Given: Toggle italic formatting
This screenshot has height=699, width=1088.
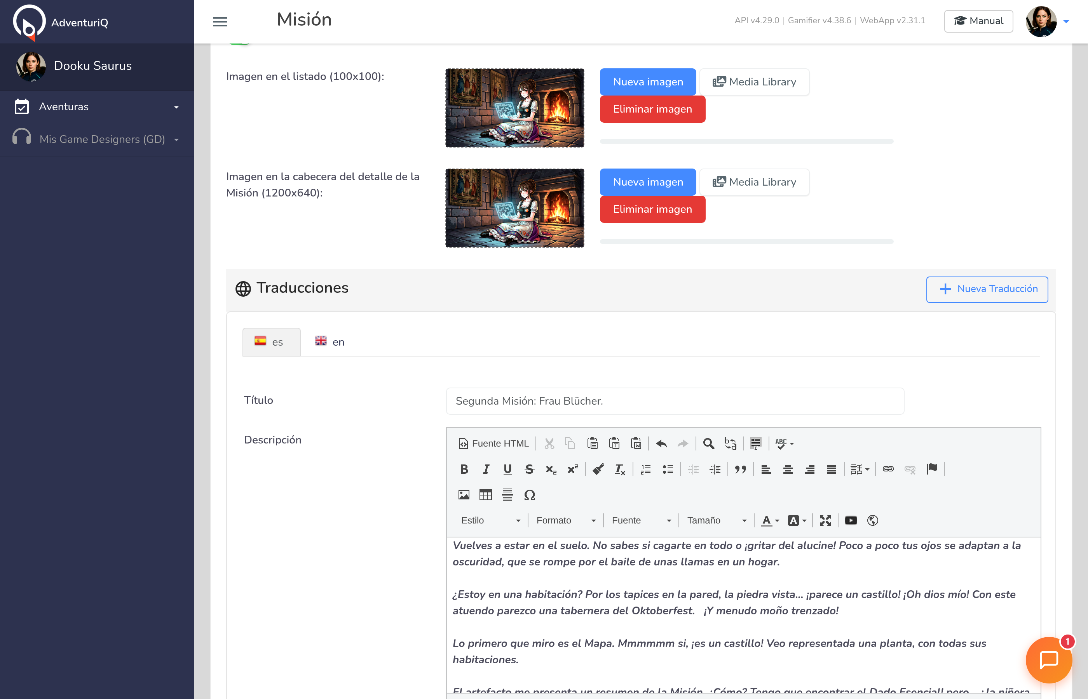Looking at the screenshot, I should point(486,469).
